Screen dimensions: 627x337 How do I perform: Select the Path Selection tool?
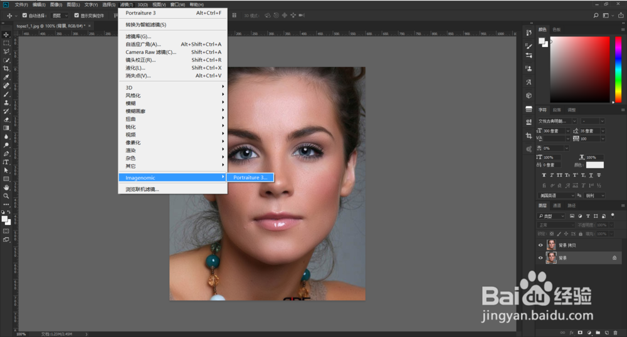coord(6,170)
